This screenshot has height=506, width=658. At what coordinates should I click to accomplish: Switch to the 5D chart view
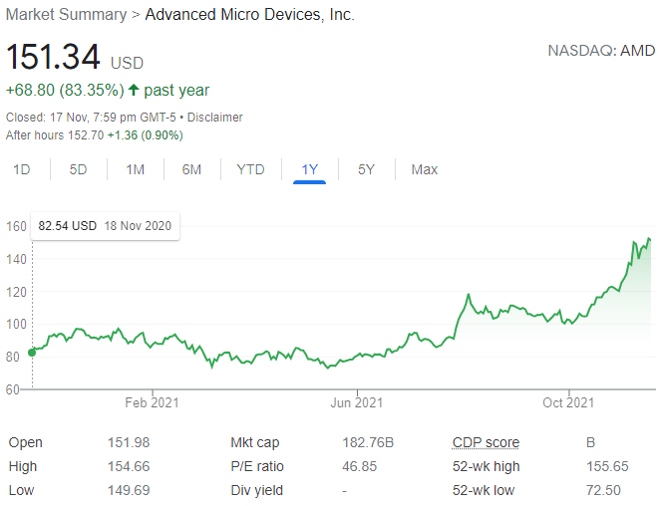coord(78,169)
